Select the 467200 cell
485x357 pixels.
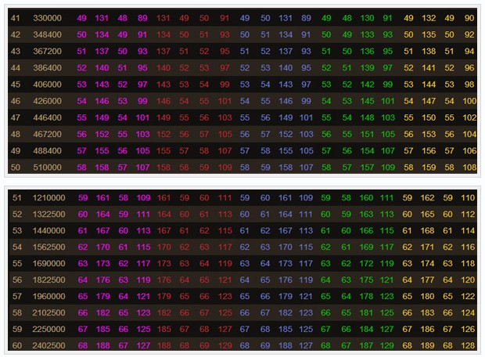click(47, 135)
